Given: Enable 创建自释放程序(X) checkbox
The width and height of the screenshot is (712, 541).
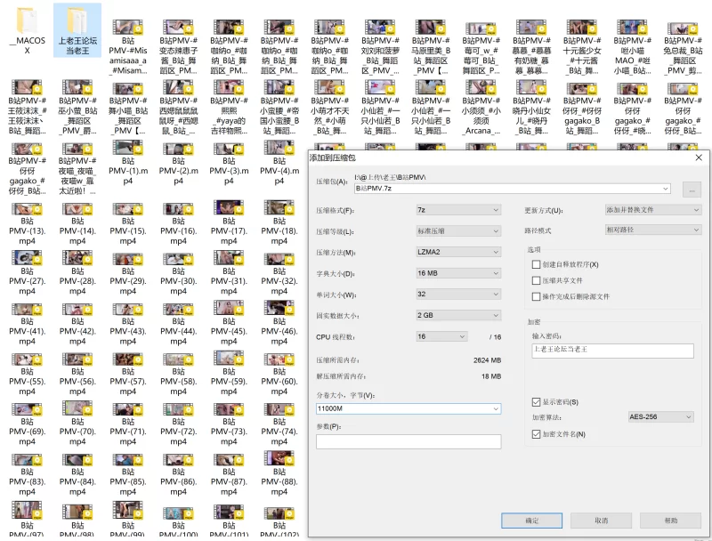Looking at the screenshot, I should click(x=537, y=264).
